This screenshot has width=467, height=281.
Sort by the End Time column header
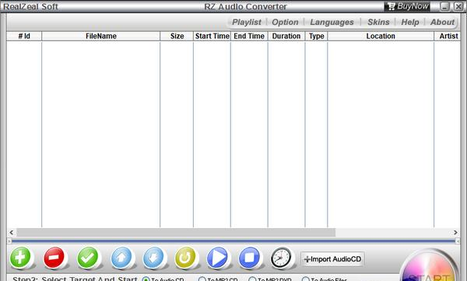point(249,36)
